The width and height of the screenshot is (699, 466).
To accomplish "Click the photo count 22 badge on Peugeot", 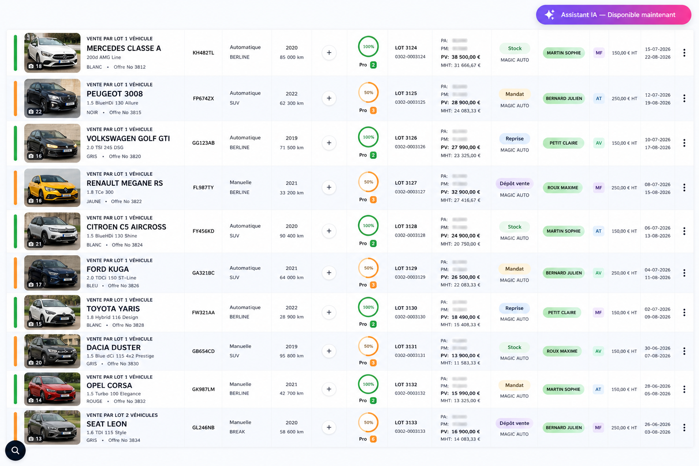I will coord(35,111).
